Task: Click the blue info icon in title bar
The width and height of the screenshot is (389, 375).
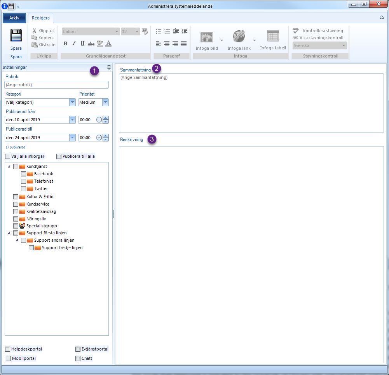Action: coord(4,6)
